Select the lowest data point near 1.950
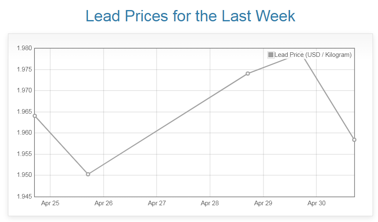 pos(88,174)
